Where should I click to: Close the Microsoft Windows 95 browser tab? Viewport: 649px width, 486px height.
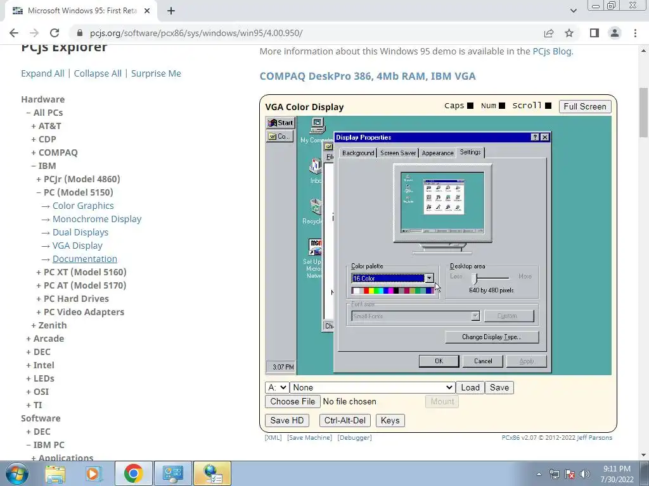pos(147,11)
